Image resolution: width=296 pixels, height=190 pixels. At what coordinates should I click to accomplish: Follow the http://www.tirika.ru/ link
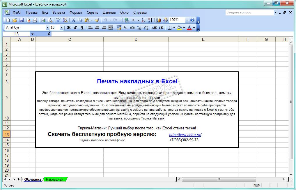coord(185,135)
